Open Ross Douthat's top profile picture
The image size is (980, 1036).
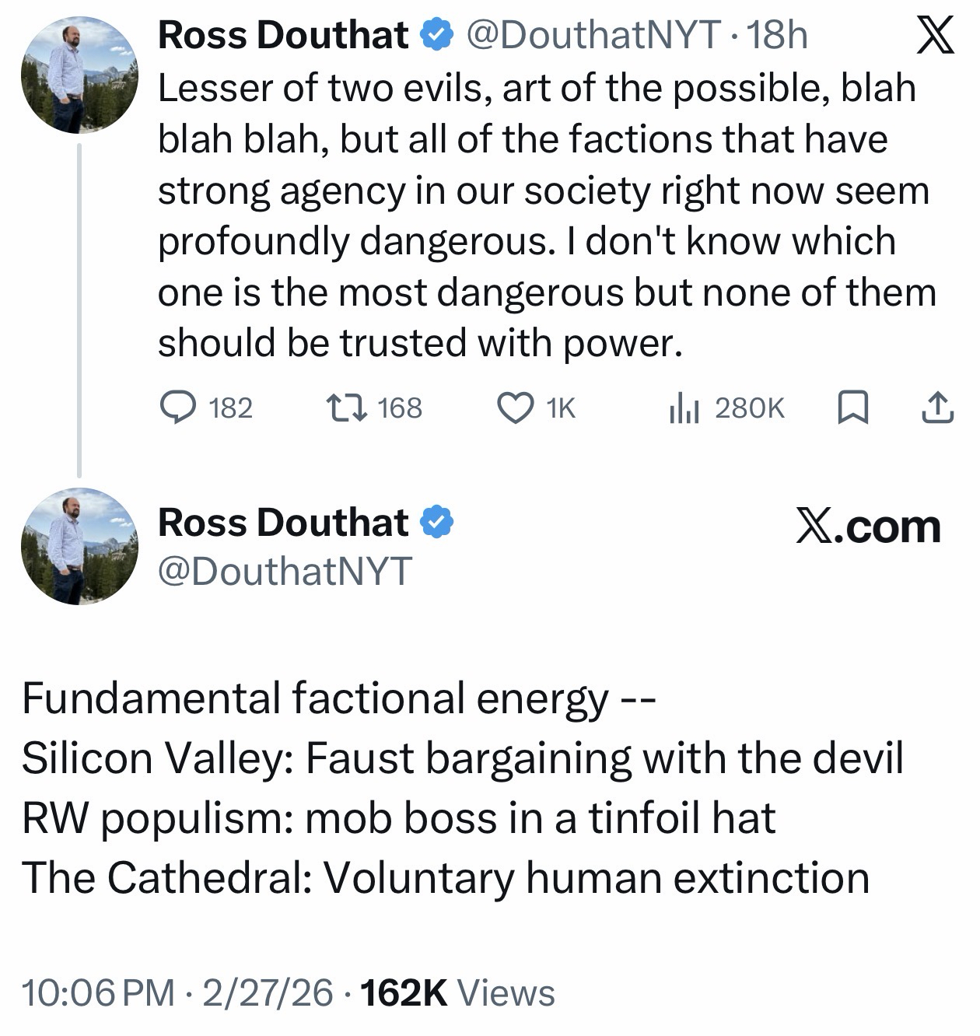click(79, 75)
